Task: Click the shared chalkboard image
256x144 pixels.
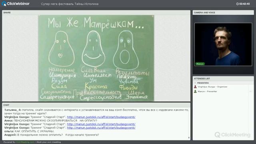Action: (96, 58)
